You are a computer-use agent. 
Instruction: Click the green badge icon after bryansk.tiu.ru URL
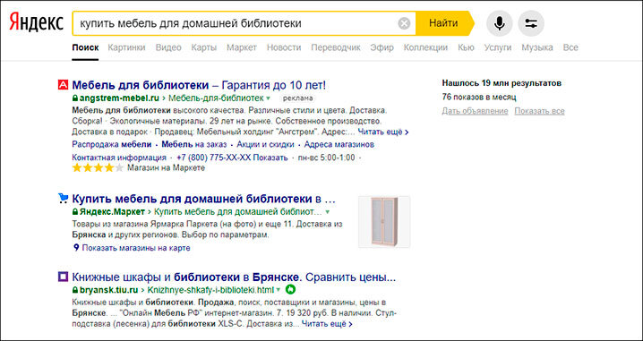pos(290,290)
